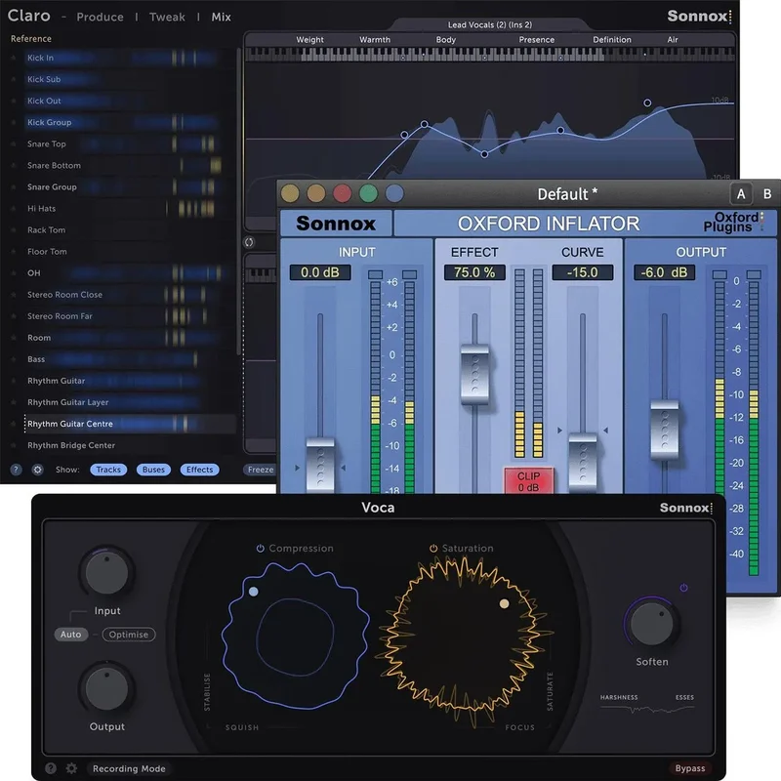Click the Inflator input 0.0 dB field
Screen dimensions: 781x781
click(x=320, y=272)
